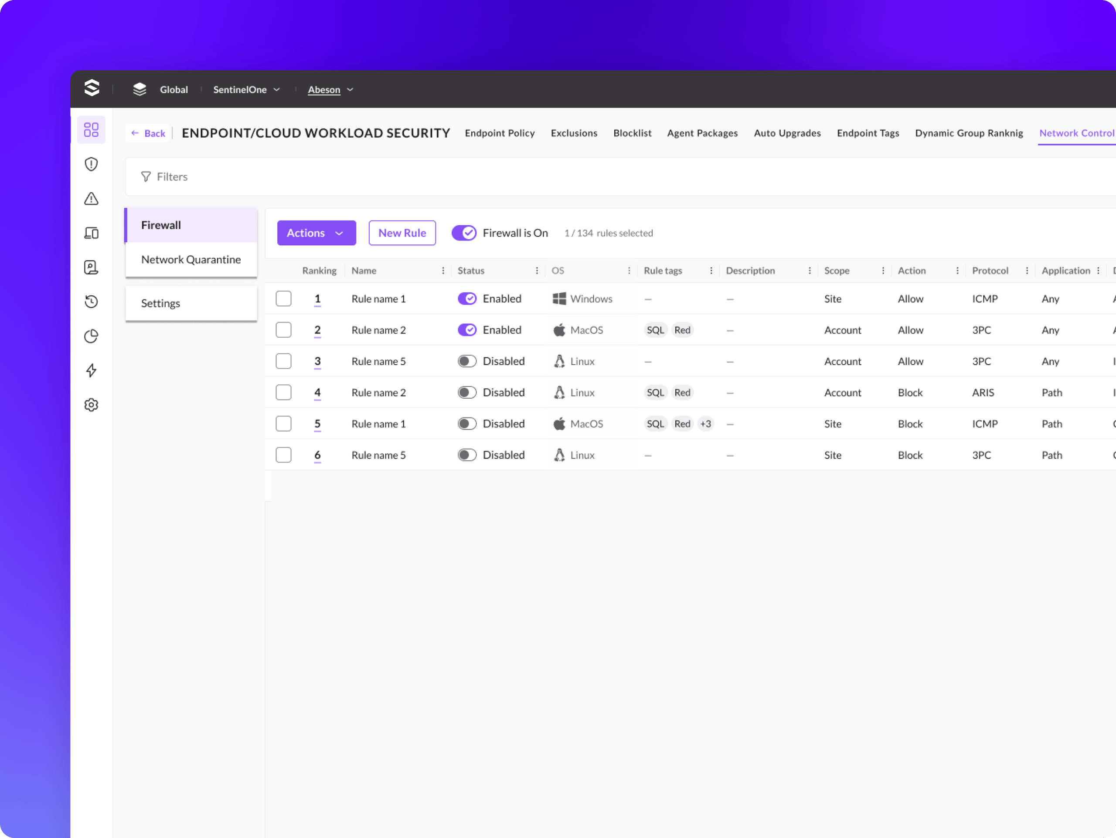The width and height of the screenshot is (1116, 838).
Task: Open Name column options menu
Action: (x=443, y=271)
